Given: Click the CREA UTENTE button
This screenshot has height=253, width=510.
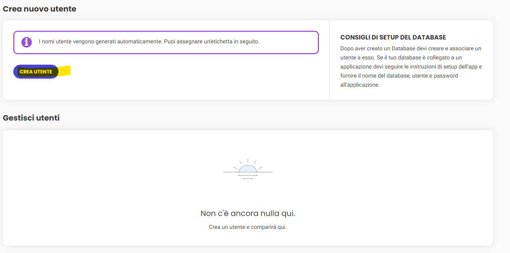Looking at the screenshot, I should pos(36,72).
